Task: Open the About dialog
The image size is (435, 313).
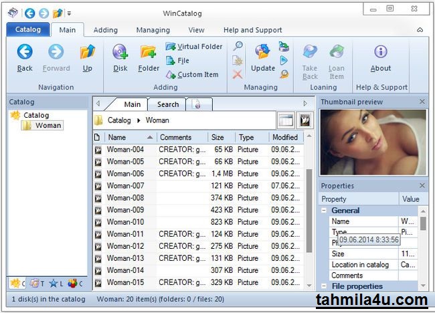Action: 381,58
